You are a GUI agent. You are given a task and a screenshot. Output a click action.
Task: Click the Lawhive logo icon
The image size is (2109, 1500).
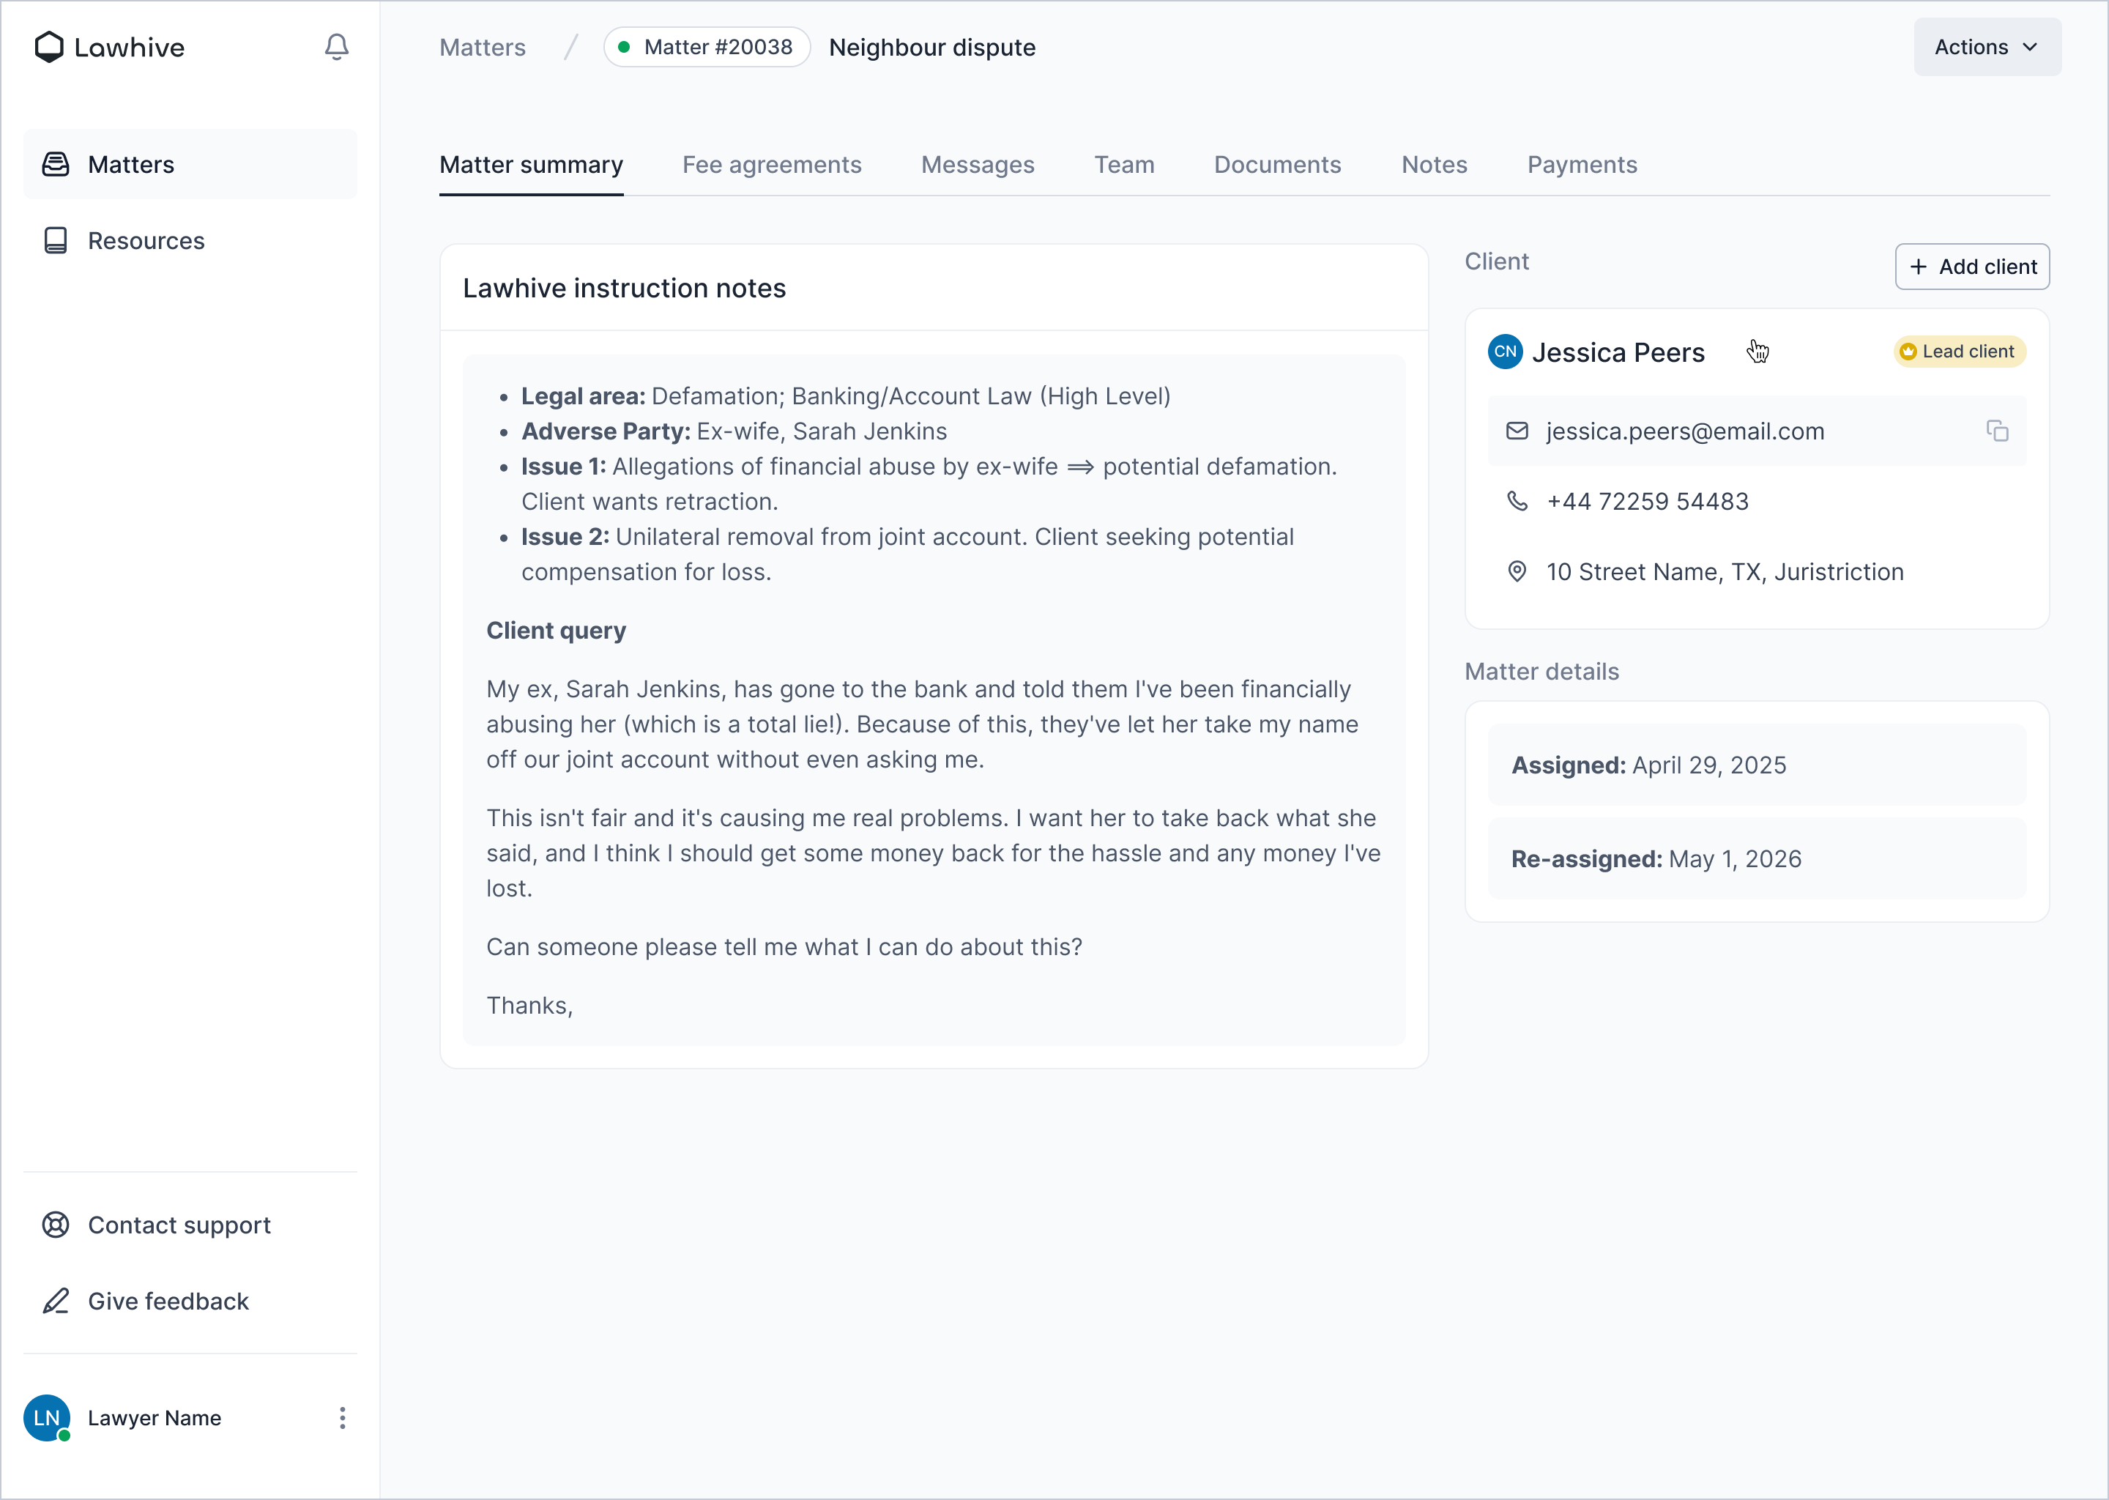49,47
